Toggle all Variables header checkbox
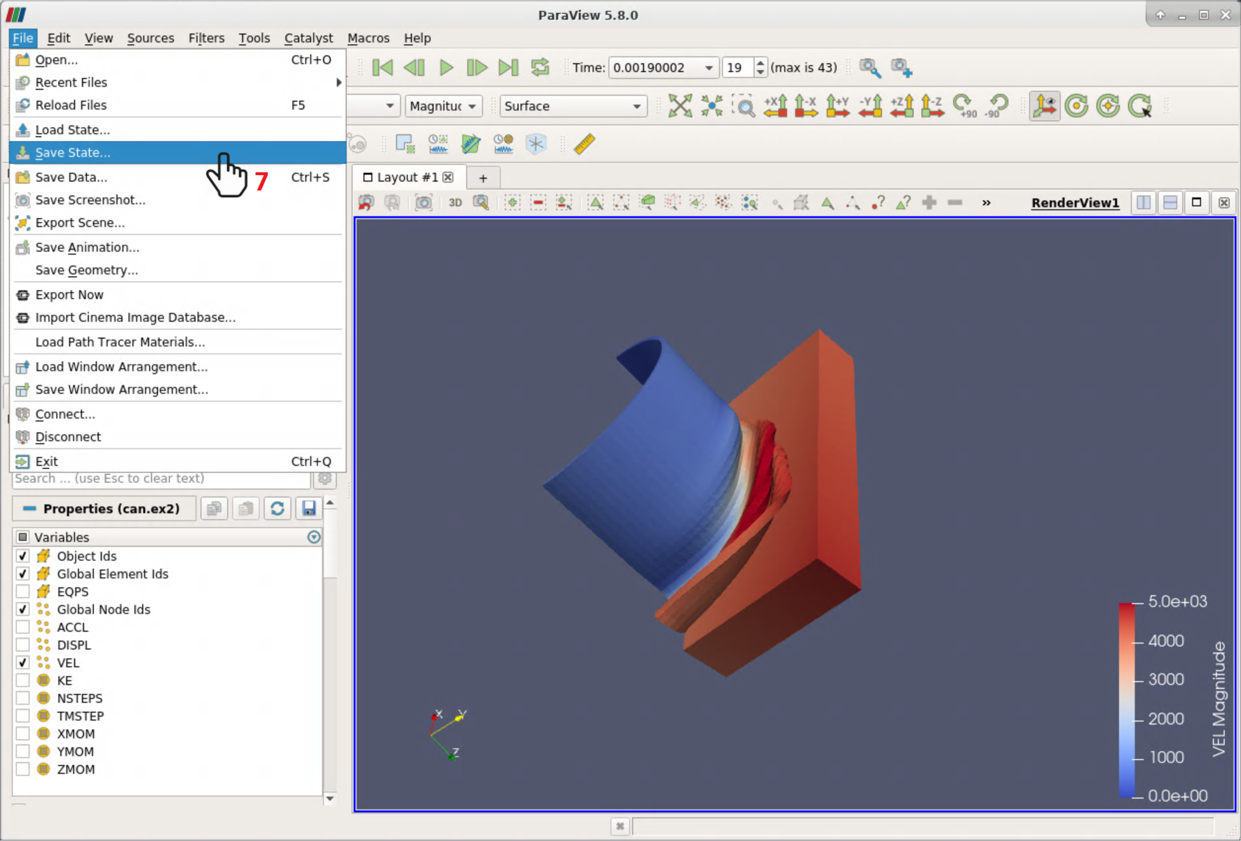The width and height of the screenshot is (1241, 841). click(x=22, y=537)
